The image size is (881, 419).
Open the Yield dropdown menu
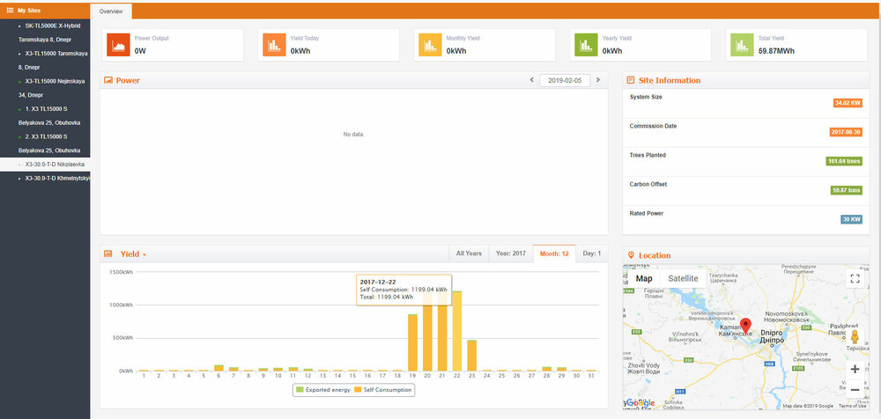pyautogui.click(x=133, y=254)
